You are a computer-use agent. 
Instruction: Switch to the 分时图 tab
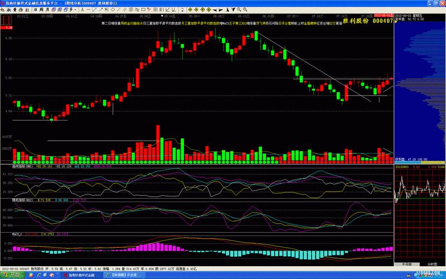coord(432,264)
